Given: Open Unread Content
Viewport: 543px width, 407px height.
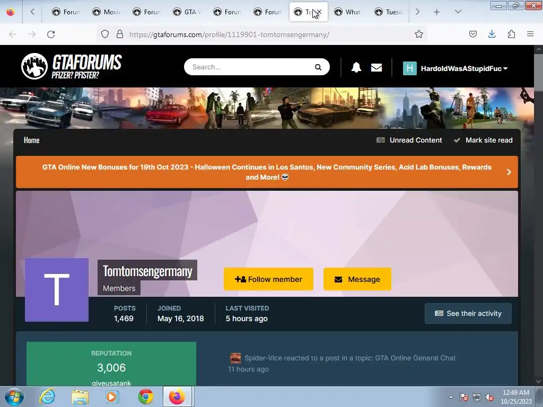Looking at the screenshot, I should [x=409, y=140].
